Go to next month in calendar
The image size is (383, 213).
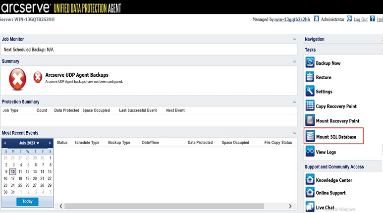tap(50, 143)
